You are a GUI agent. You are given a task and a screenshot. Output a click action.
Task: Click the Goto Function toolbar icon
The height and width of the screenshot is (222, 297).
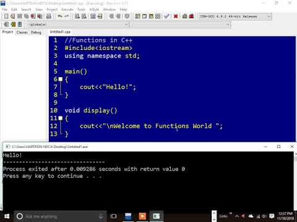point(93,16)
